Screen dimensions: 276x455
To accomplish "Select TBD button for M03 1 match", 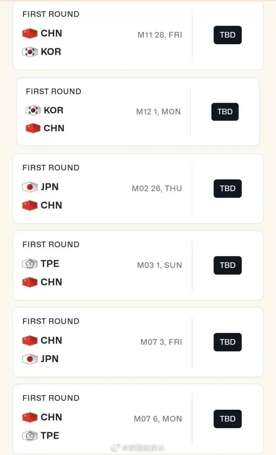I will pos(228,265).
